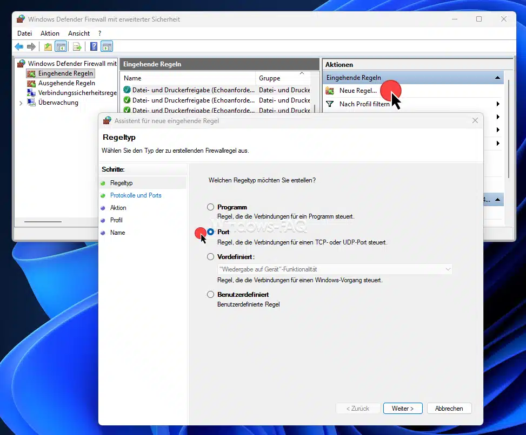
Task: Click the sort arrow above the Gruppe column
Action: click(302, 73)
